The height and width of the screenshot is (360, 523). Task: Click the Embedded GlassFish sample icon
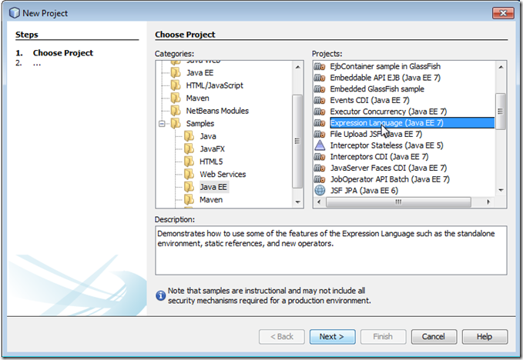tap(320, 89)
